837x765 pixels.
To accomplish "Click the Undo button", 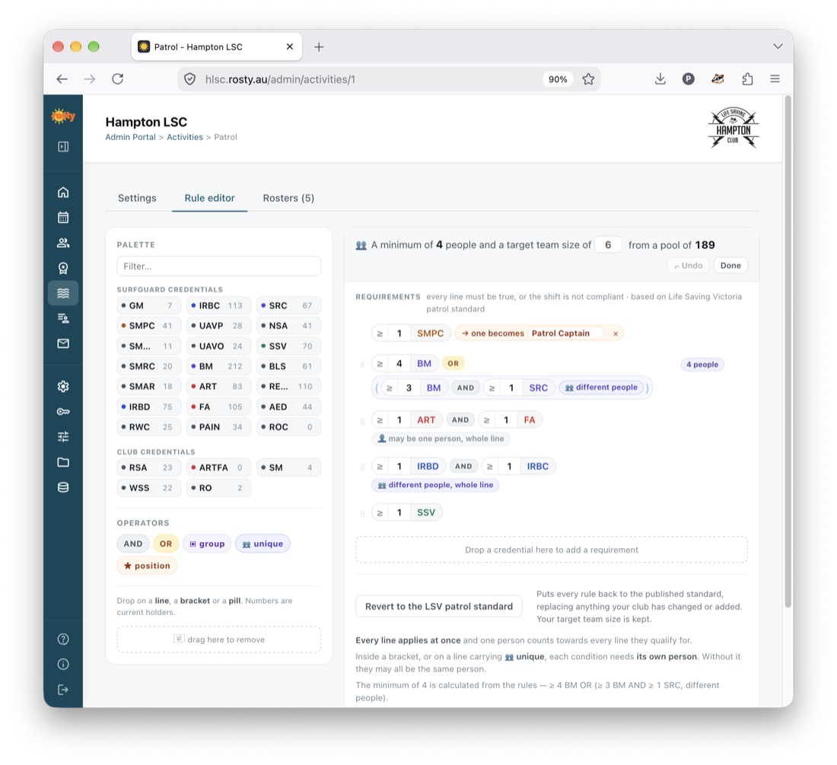I will (x=688, y=266).
